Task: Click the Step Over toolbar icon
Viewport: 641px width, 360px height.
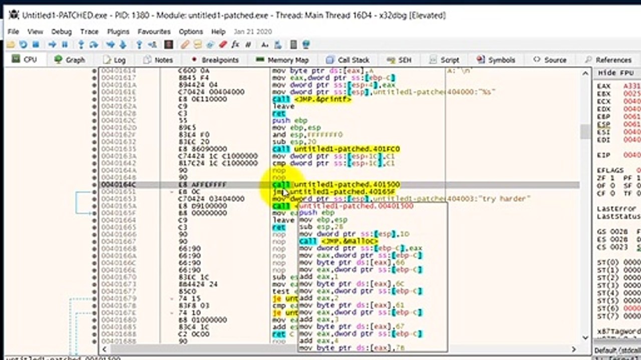Action: point(94,44)
